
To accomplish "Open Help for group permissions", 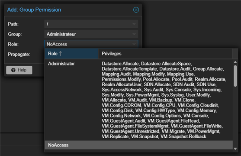I will click(19, 70).
